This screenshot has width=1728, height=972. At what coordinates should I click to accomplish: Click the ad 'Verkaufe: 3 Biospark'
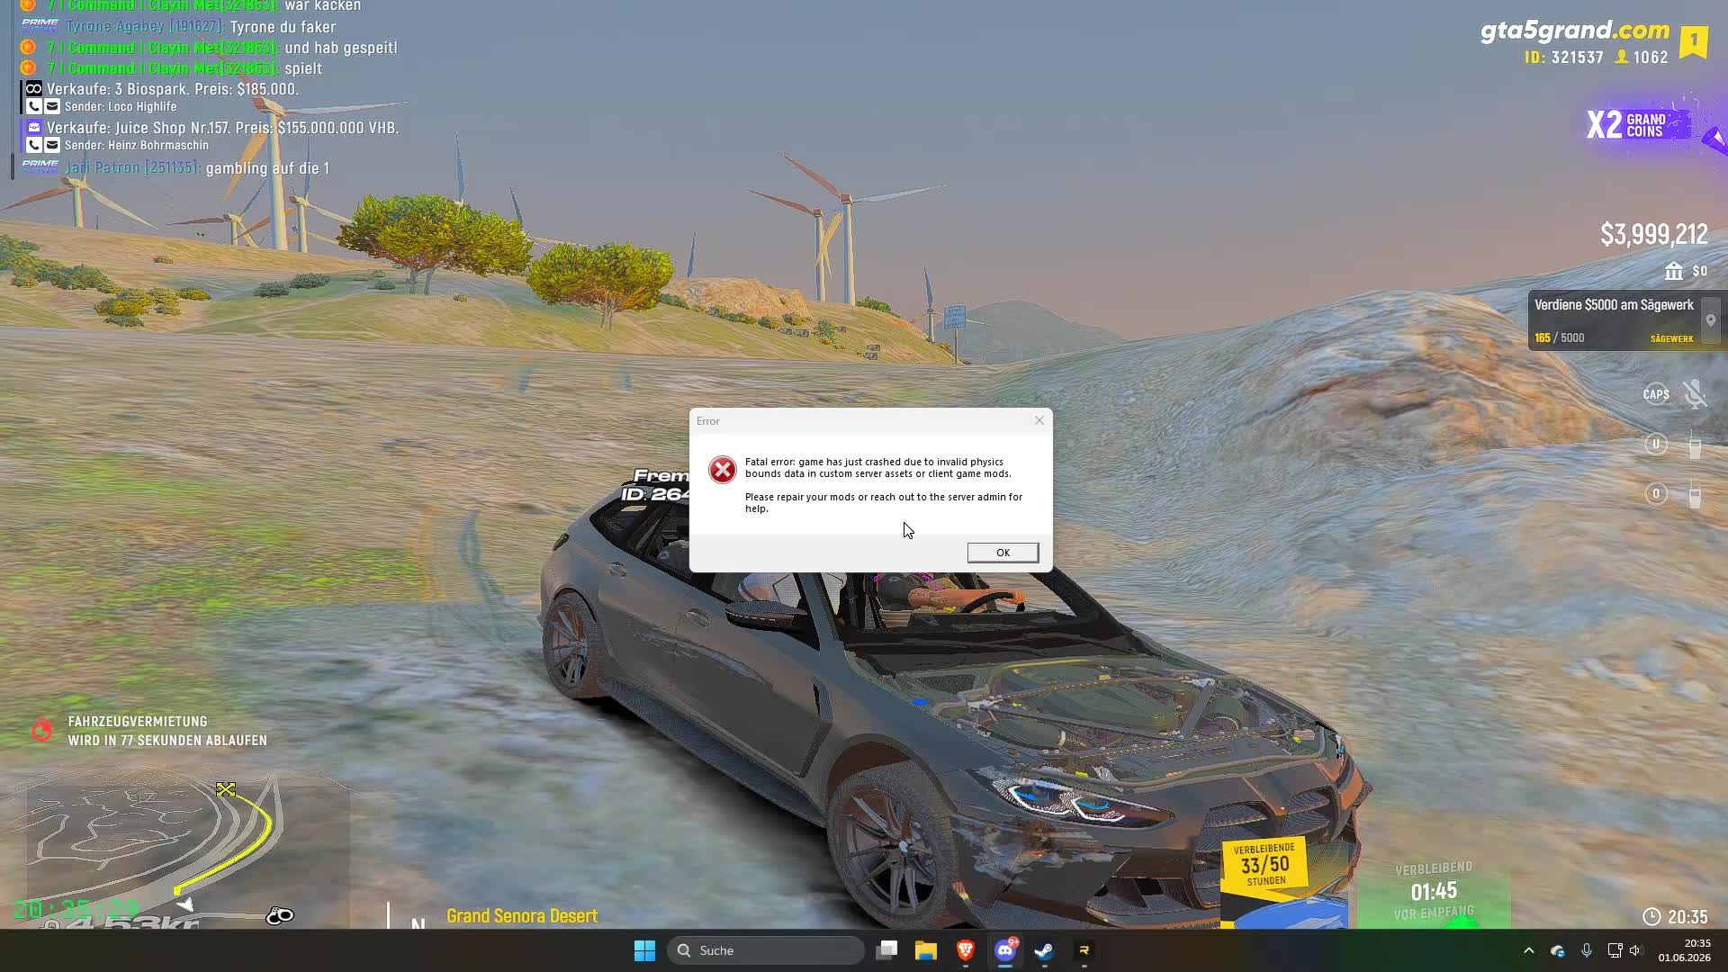point(173,89)
